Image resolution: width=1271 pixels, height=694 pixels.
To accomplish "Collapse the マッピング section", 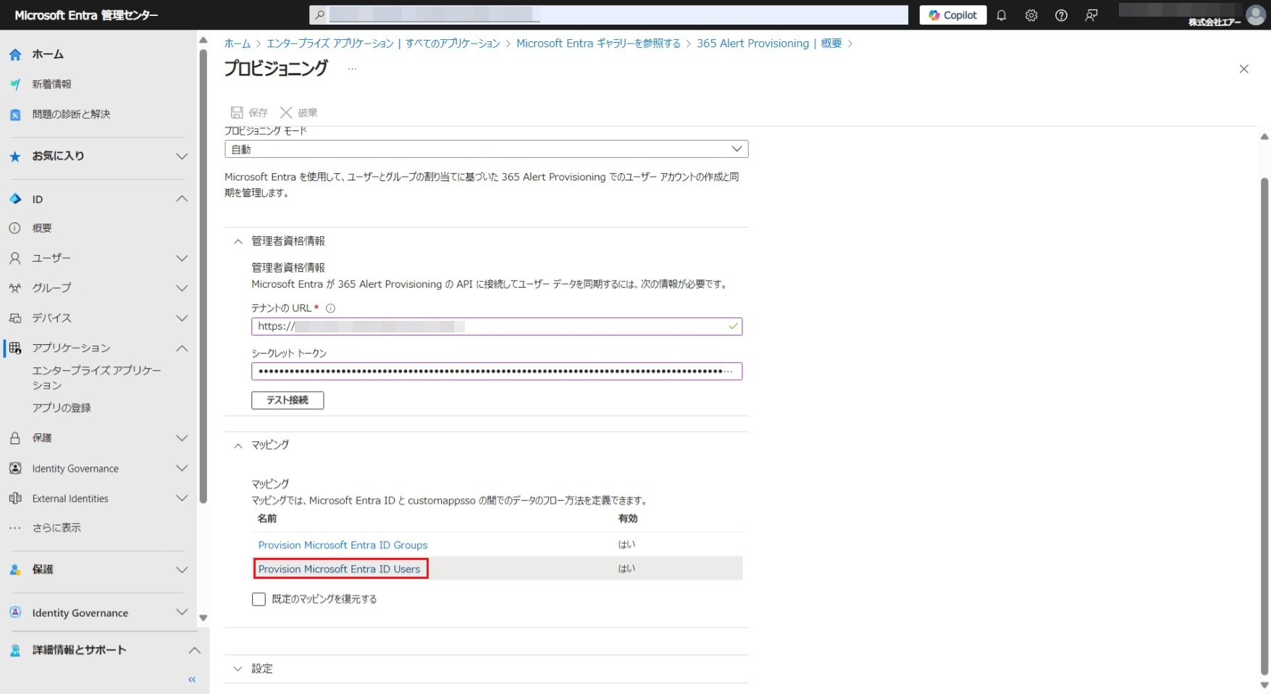I will click(238, 446).
